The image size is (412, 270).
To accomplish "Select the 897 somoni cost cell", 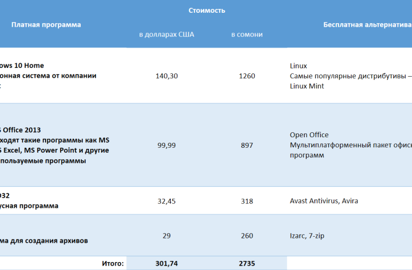I will coord(247,145).
